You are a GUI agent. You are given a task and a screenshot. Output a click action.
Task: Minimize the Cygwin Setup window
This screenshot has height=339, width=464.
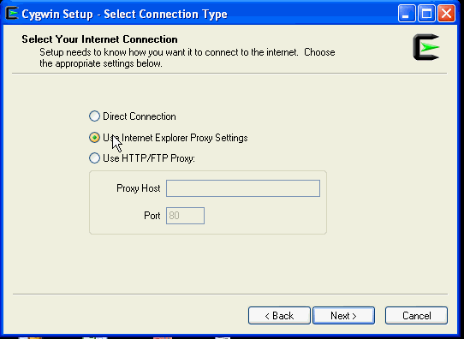407,14
